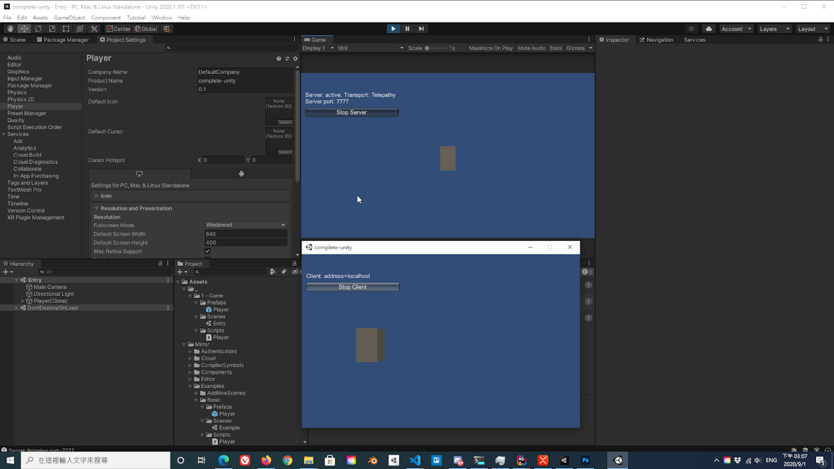Open cloud services icon in toolbar
This screenshot has width=834, height=469.
point(709,29)
